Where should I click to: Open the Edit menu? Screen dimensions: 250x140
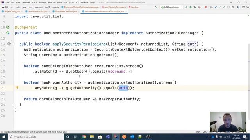pyautogui.click(x=12, y=2)
